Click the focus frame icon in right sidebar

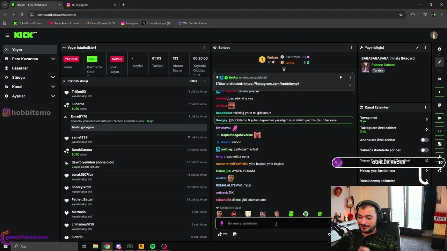(x=440, y=79)
